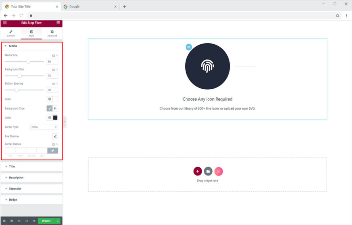Switch to the Advanced tab
The width and height of the screenshot is (352, 225).
coord(52,33)
